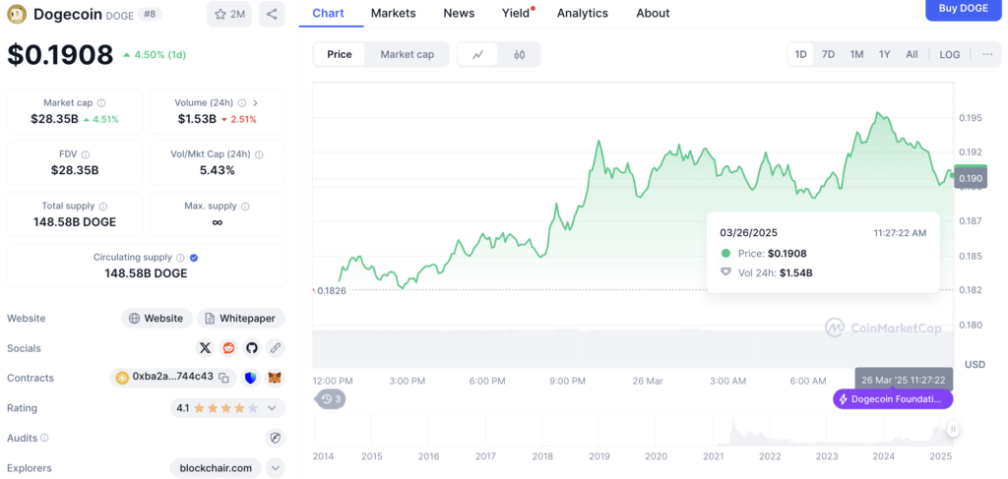The width and height of the screenshot is (1008, 479).
Task: Open the history events badge with 3
Action: (331, 399)
